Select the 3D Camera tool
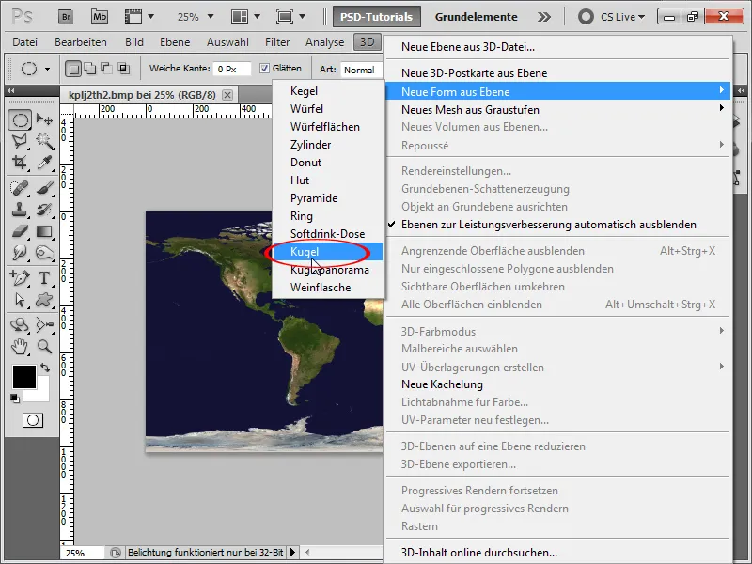752x564 pixels. pos(44,325)
